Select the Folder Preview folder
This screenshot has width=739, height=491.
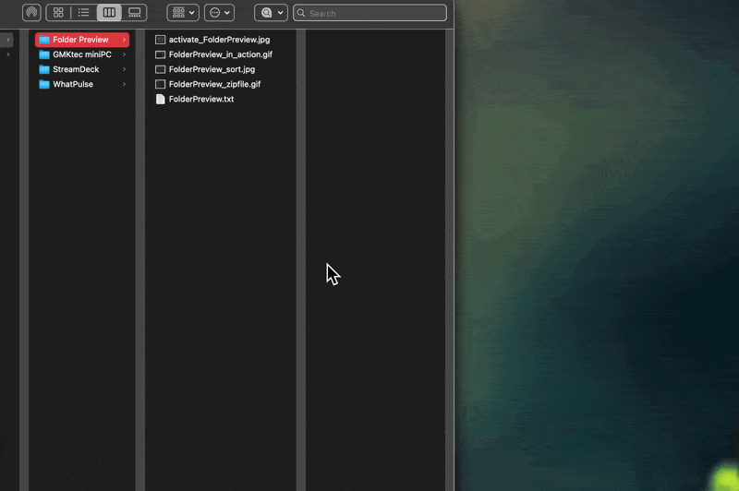coord(80,40)
